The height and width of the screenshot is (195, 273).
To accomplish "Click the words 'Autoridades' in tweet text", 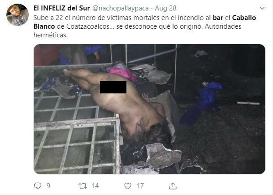I will click(223, 26).
